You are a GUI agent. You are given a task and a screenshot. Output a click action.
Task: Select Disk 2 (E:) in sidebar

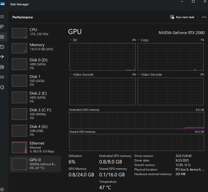pos(35,97)
